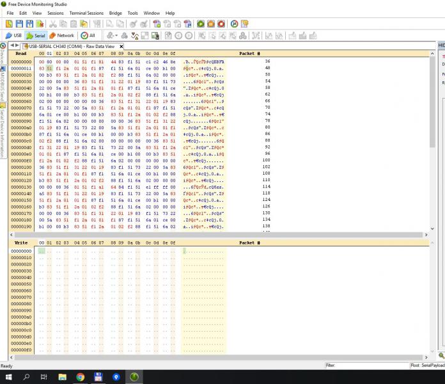Click the orange Pause monitoring button

click(x=210, y=24)
